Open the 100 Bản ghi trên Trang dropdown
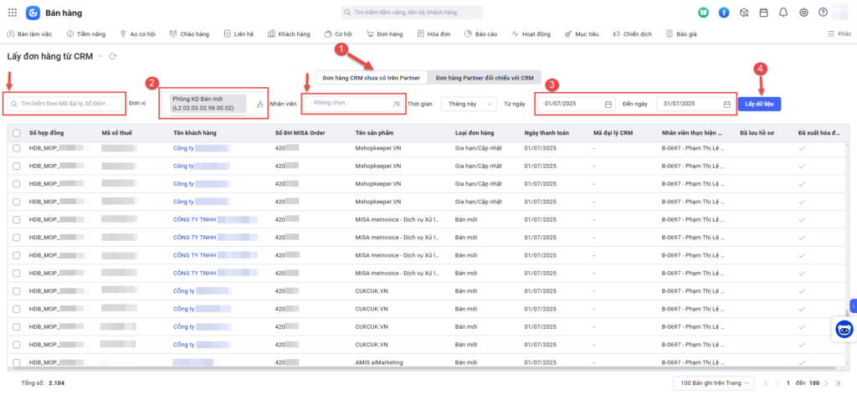 tap(713, 382)
